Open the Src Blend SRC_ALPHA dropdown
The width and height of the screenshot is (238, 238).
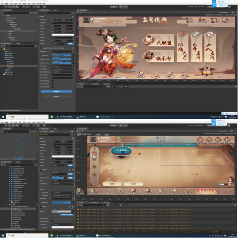point(63,192)
